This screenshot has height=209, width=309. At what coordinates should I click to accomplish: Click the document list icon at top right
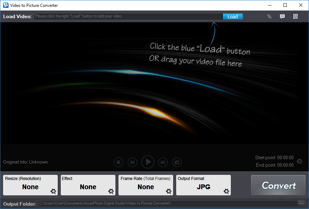click(295, 16)
